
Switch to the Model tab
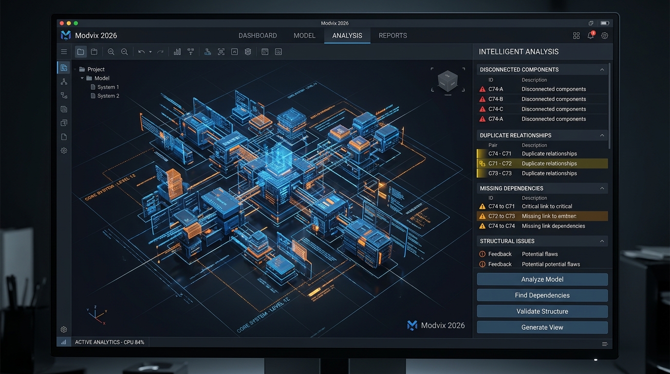pos(305,36)
